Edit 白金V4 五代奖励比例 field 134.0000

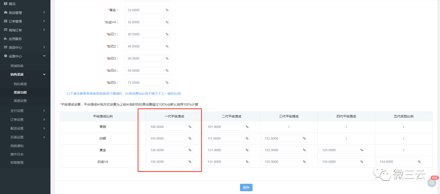(399, 162)
